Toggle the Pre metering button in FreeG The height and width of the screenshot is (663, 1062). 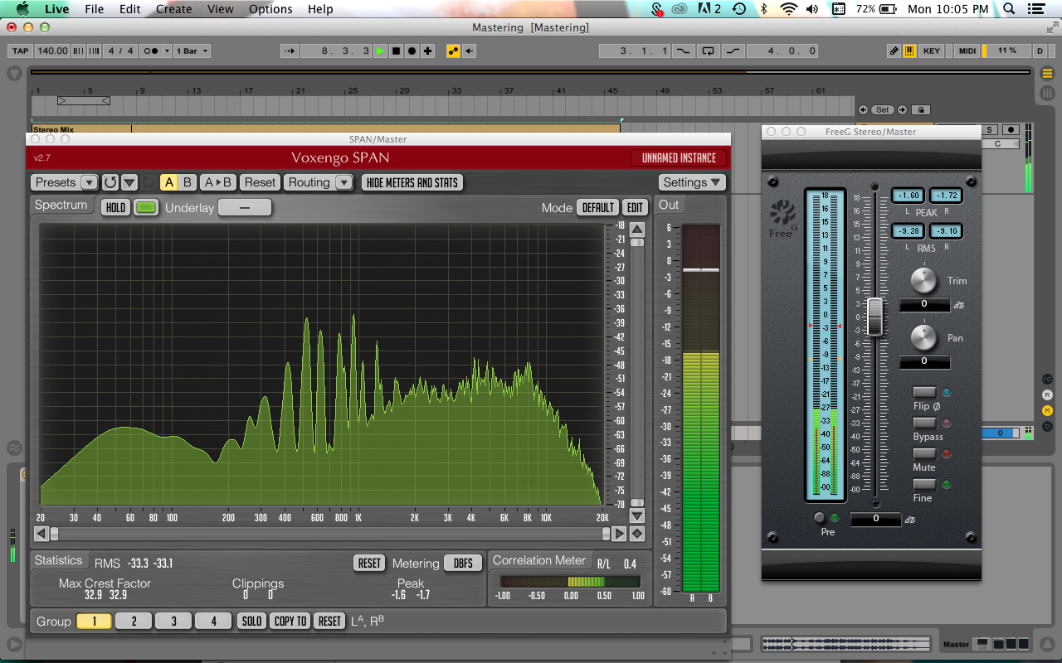[820, 518]
